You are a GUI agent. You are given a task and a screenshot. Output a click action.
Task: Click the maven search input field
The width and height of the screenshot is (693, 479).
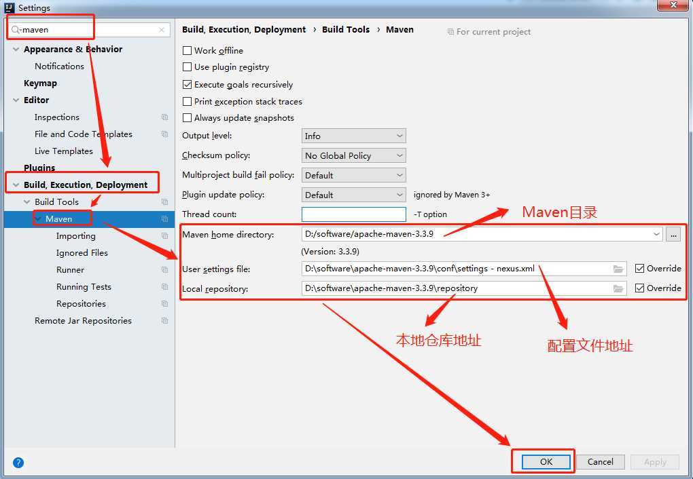click(89, 30)
